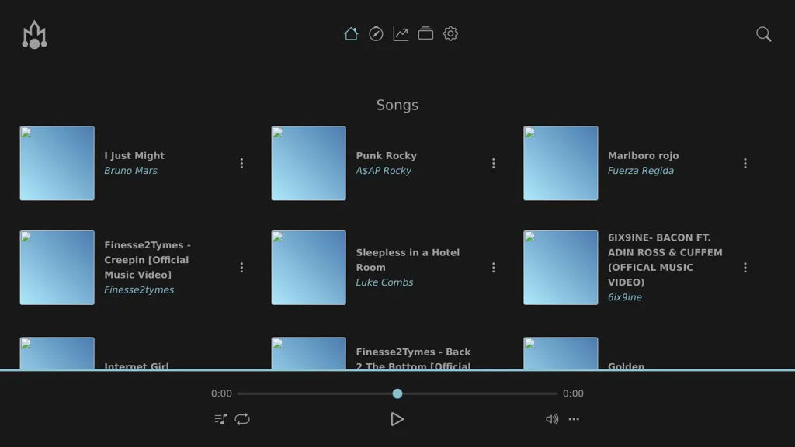The height and width of the screenshot is (447, 795).
Task: Click the volume speaker icon
Action: [552, 419]
